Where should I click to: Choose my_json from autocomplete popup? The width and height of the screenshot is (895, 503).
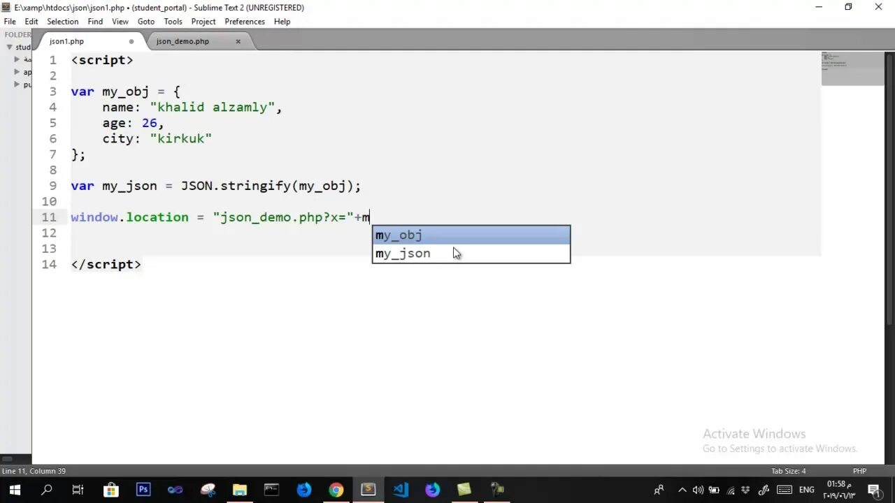pos(471,254)
